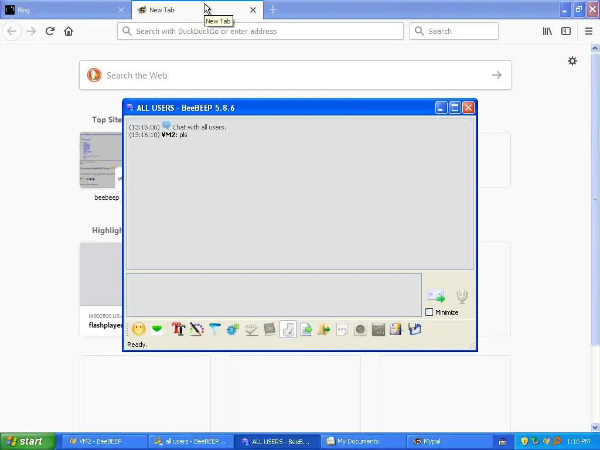600x450 pixels.
Task: Click the Search the Web field
Action: coord(295,75)
